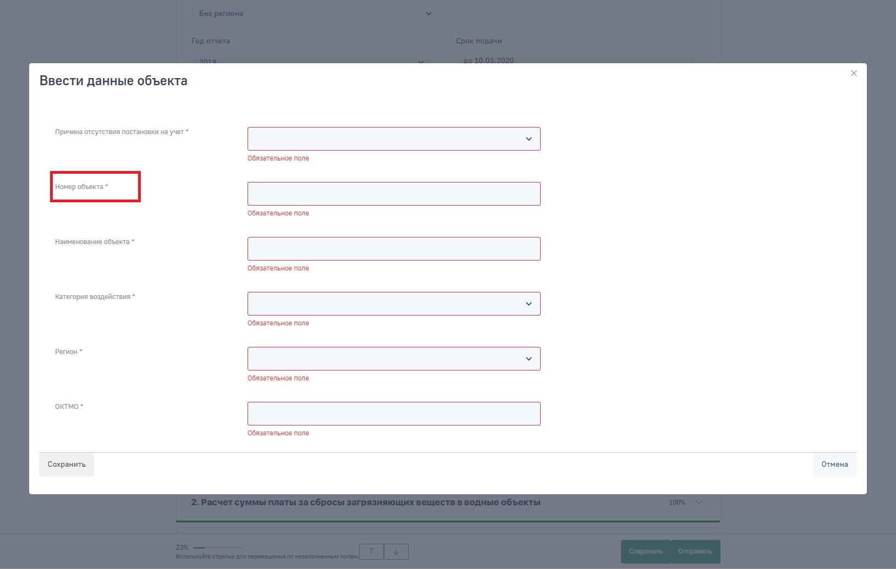
Task: Click the 'Номер объекта' label
Action: pyautogui.click(x=79, y=187)
